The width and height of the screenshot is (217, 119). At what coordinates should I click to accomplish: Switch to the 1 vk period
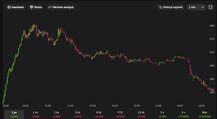coord(35,114)
